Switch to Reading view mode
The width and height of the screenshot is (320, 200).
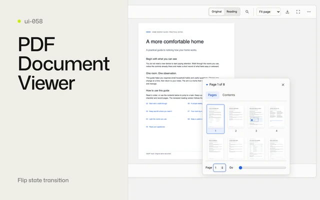pos(231,11)
